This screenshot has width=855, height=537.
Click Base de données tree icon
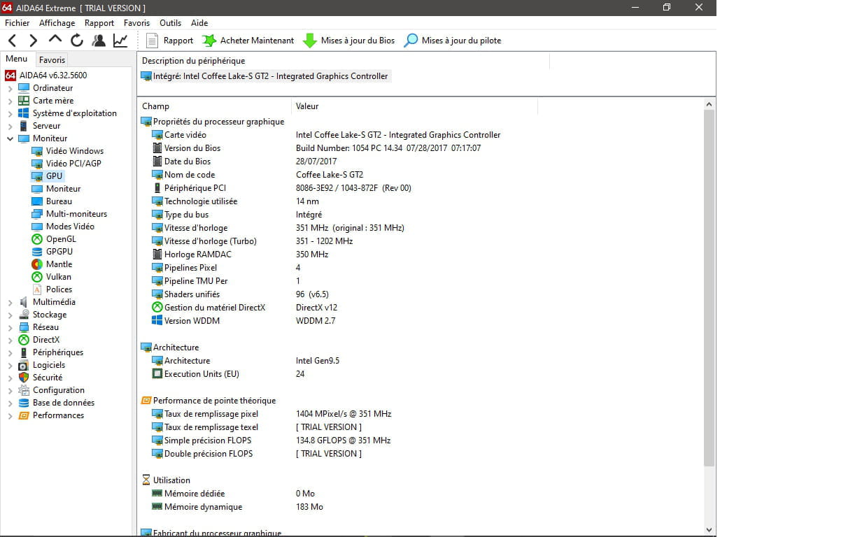[24, 403]
